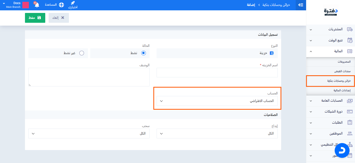Open إعدادات المالية menu item
355x163 pixels.
tap(342, 90)
